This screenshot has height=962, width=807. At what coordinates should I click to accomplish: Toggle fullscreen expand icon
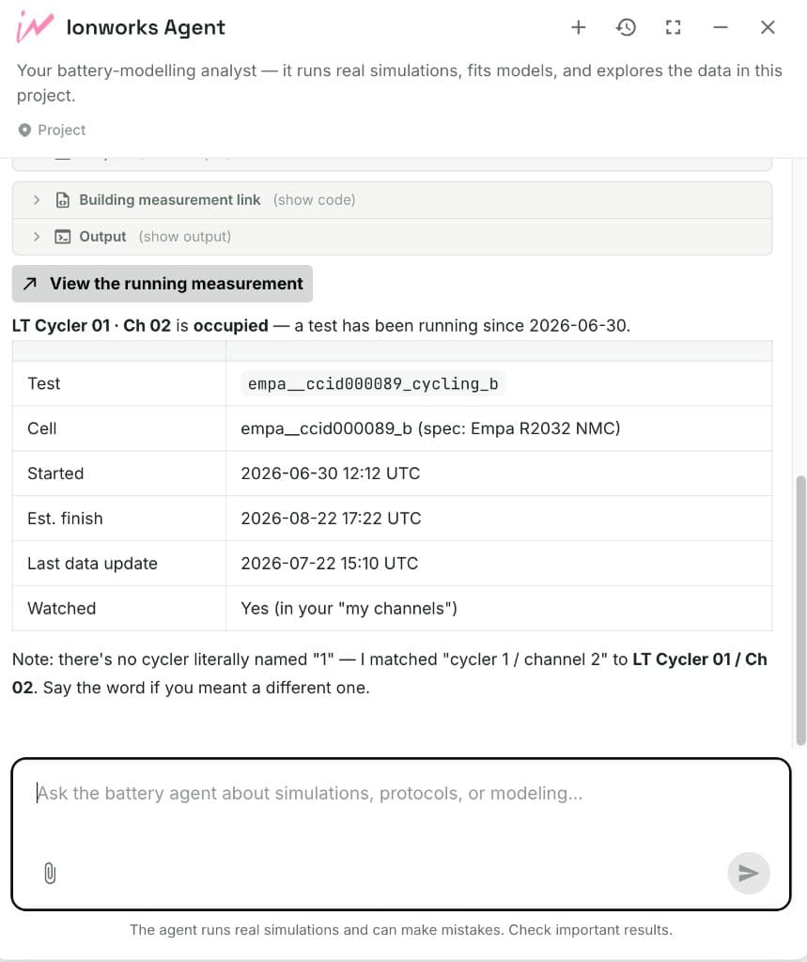click(x=673, y=27)
